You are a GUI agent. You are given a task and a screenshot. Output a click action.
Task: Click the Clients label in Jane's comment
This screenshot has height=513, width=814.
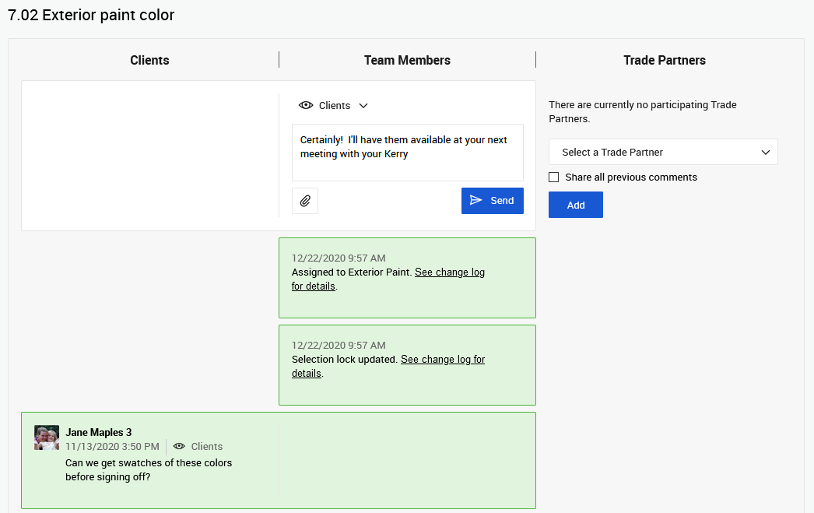tap(206, 447)
